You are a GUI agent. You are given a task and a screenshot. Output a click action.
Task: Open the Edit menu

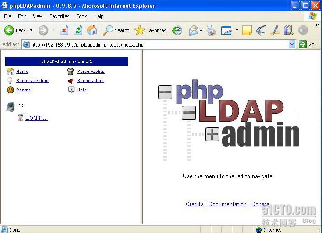pyautogui.click(x=22, y=16)
